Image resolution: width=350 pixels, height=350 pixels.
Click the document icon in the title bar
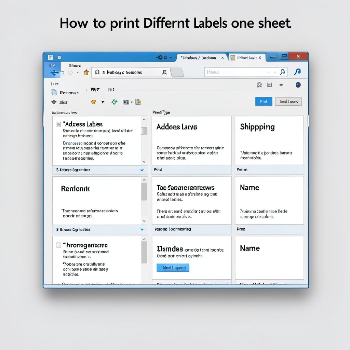pyautogui.click(x=51, y=57)
